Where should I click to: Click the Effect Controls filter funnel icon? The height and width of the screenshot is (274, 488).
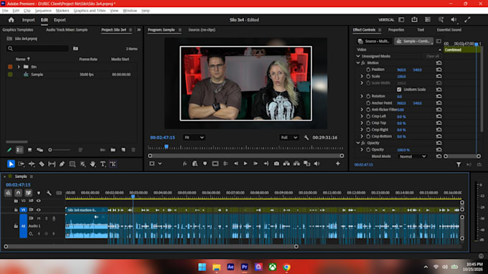[459, 164]
